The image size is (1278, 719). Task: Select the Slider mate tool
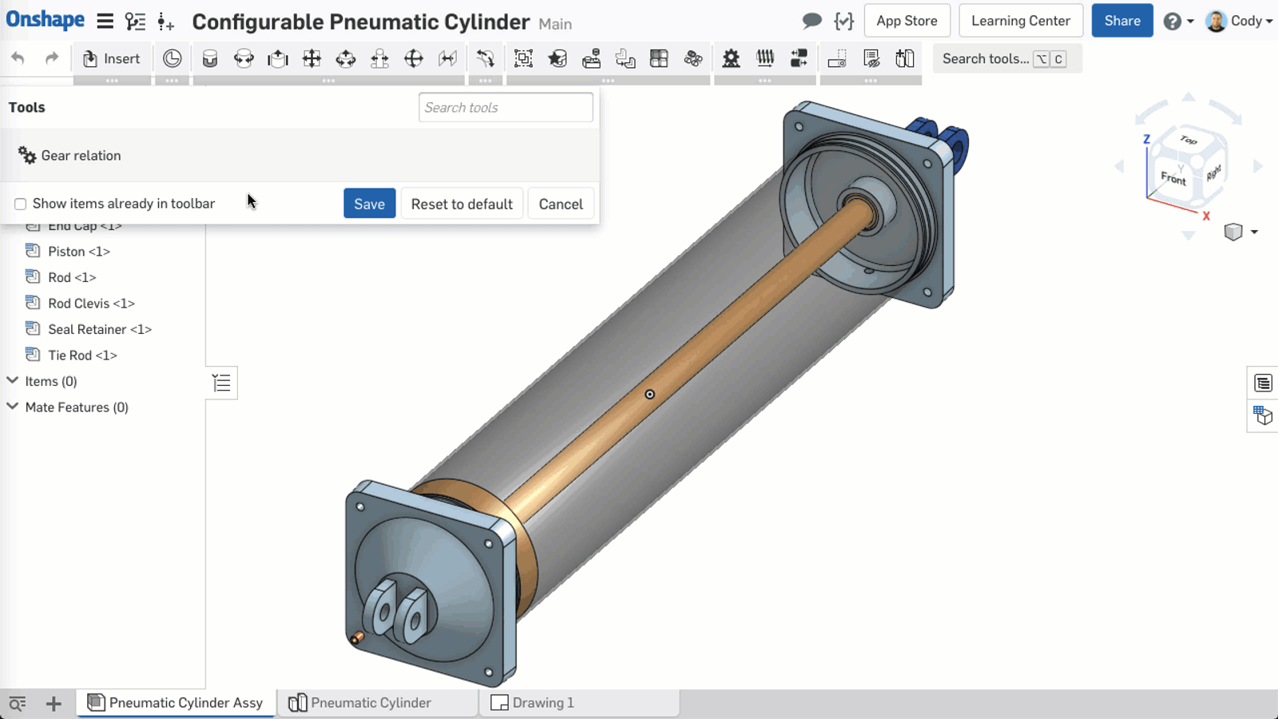click(278, 58)
